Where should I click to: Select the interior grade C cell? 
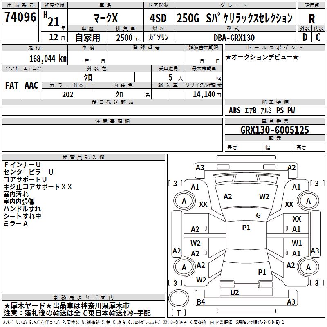point(318,37)
